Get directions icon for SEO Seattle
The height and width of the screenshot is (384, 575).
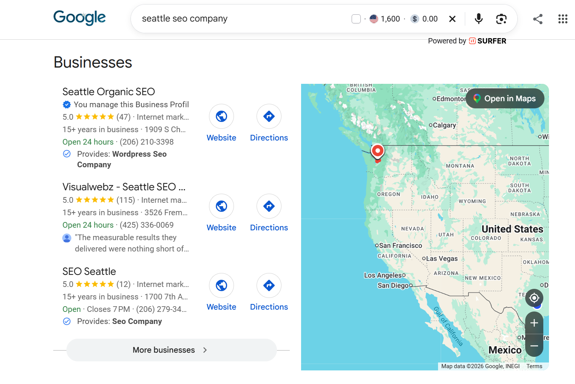coord(269,285)
